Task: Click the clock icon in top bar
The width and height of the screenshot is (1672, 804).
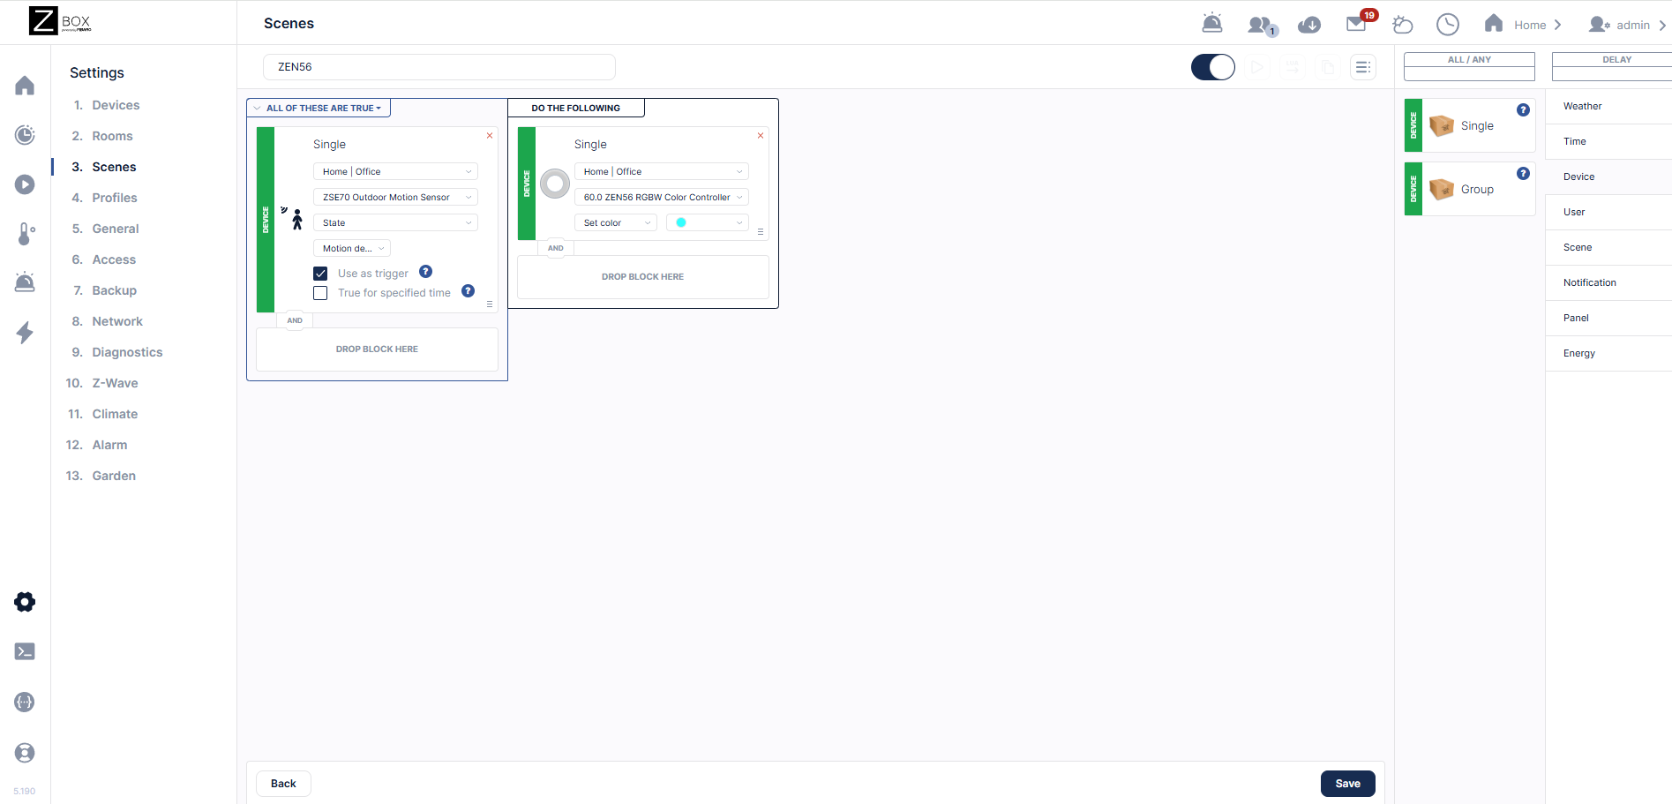Action: [1448, 25]
